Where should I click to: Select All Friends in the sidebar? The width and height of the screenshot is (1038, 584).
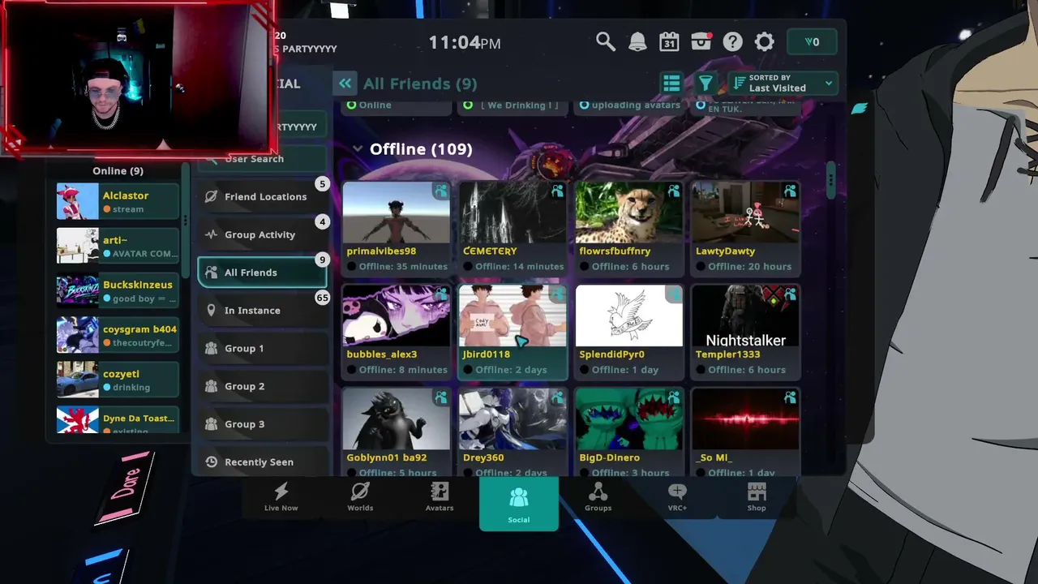[263, 273]
